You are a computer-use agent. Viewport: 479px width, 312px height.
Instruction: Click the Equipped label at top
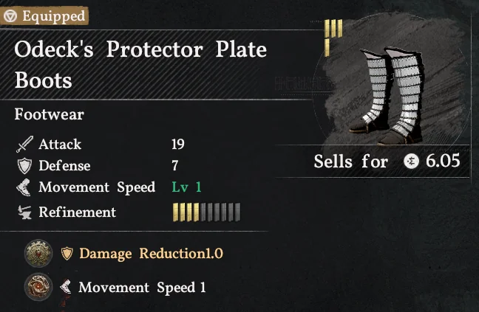click(52, 15)
